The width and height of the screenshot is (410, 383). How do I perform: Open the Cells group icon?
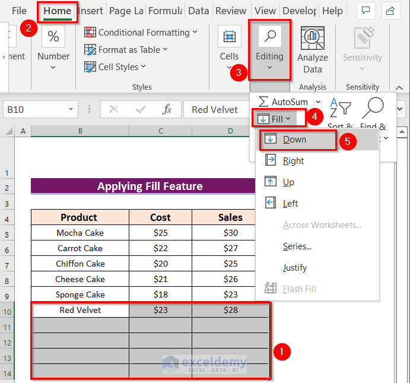pyautogui.click(x=229, y=36)
